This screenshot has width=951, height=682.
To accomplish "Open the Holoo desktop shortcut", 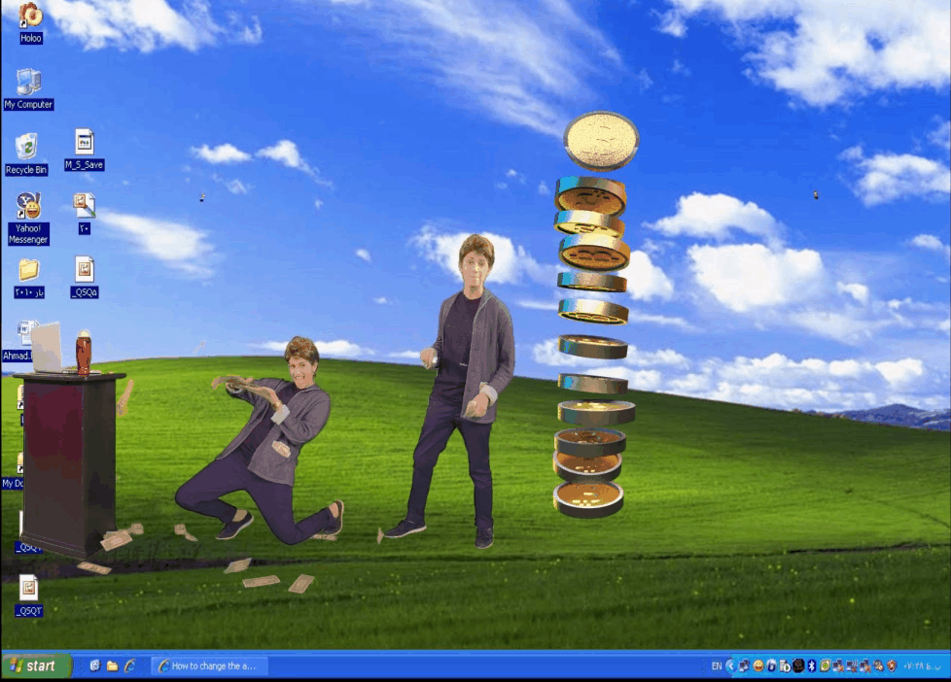I will (30, 17).
